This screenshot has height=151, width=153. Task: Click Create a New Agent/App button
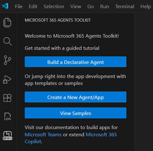tap(76, 97)
